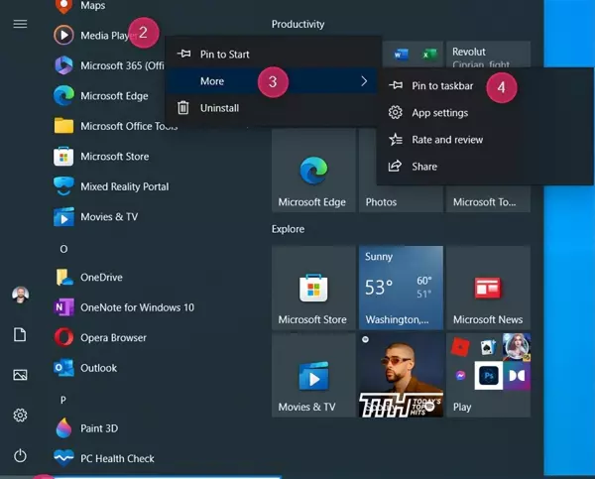Open the Excel icon in Office tile
Viewport: 595px width, 479px height.
coord(429,55)
